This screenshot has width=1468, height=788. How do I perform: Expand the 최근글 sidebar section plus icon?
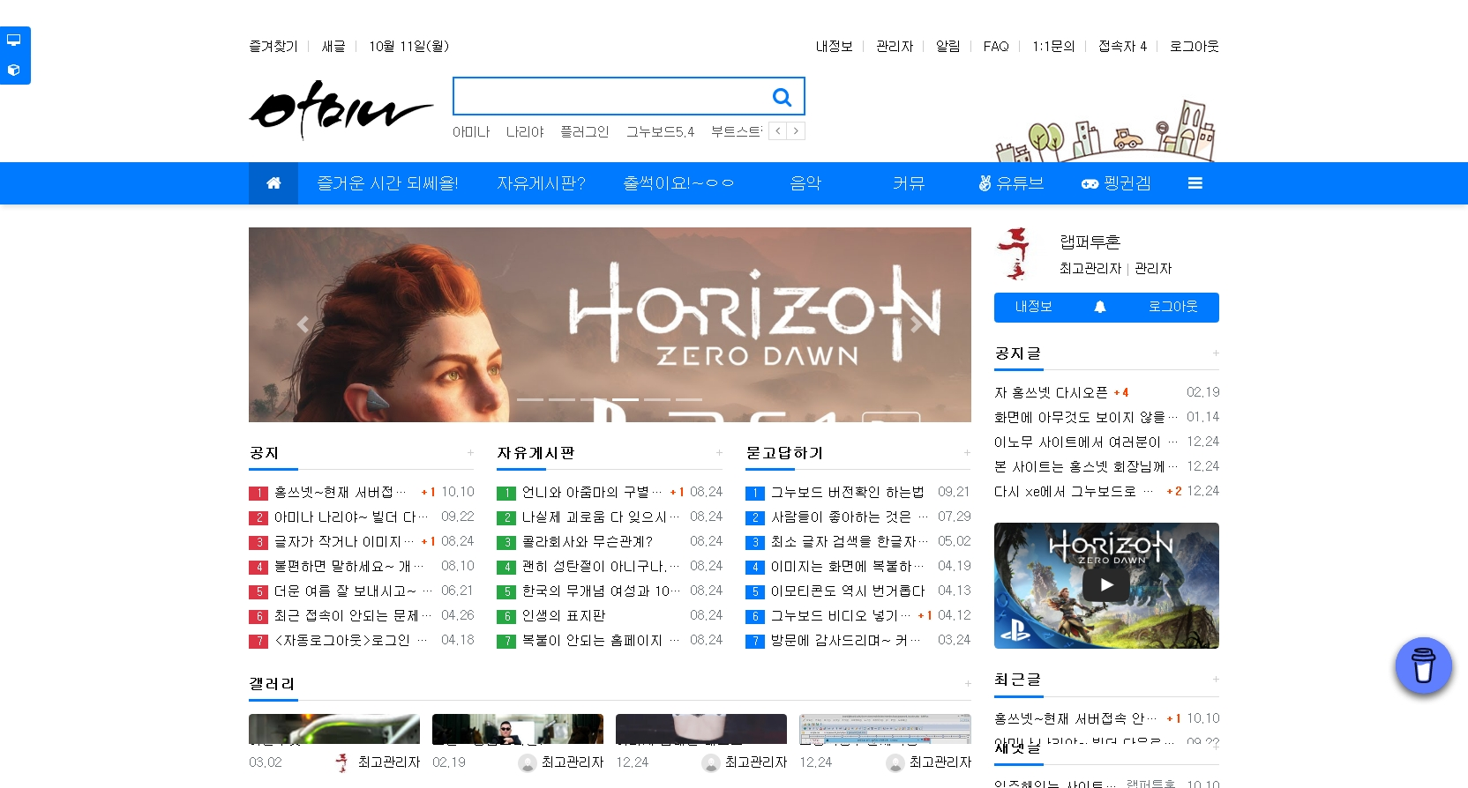click(1215, 680)
